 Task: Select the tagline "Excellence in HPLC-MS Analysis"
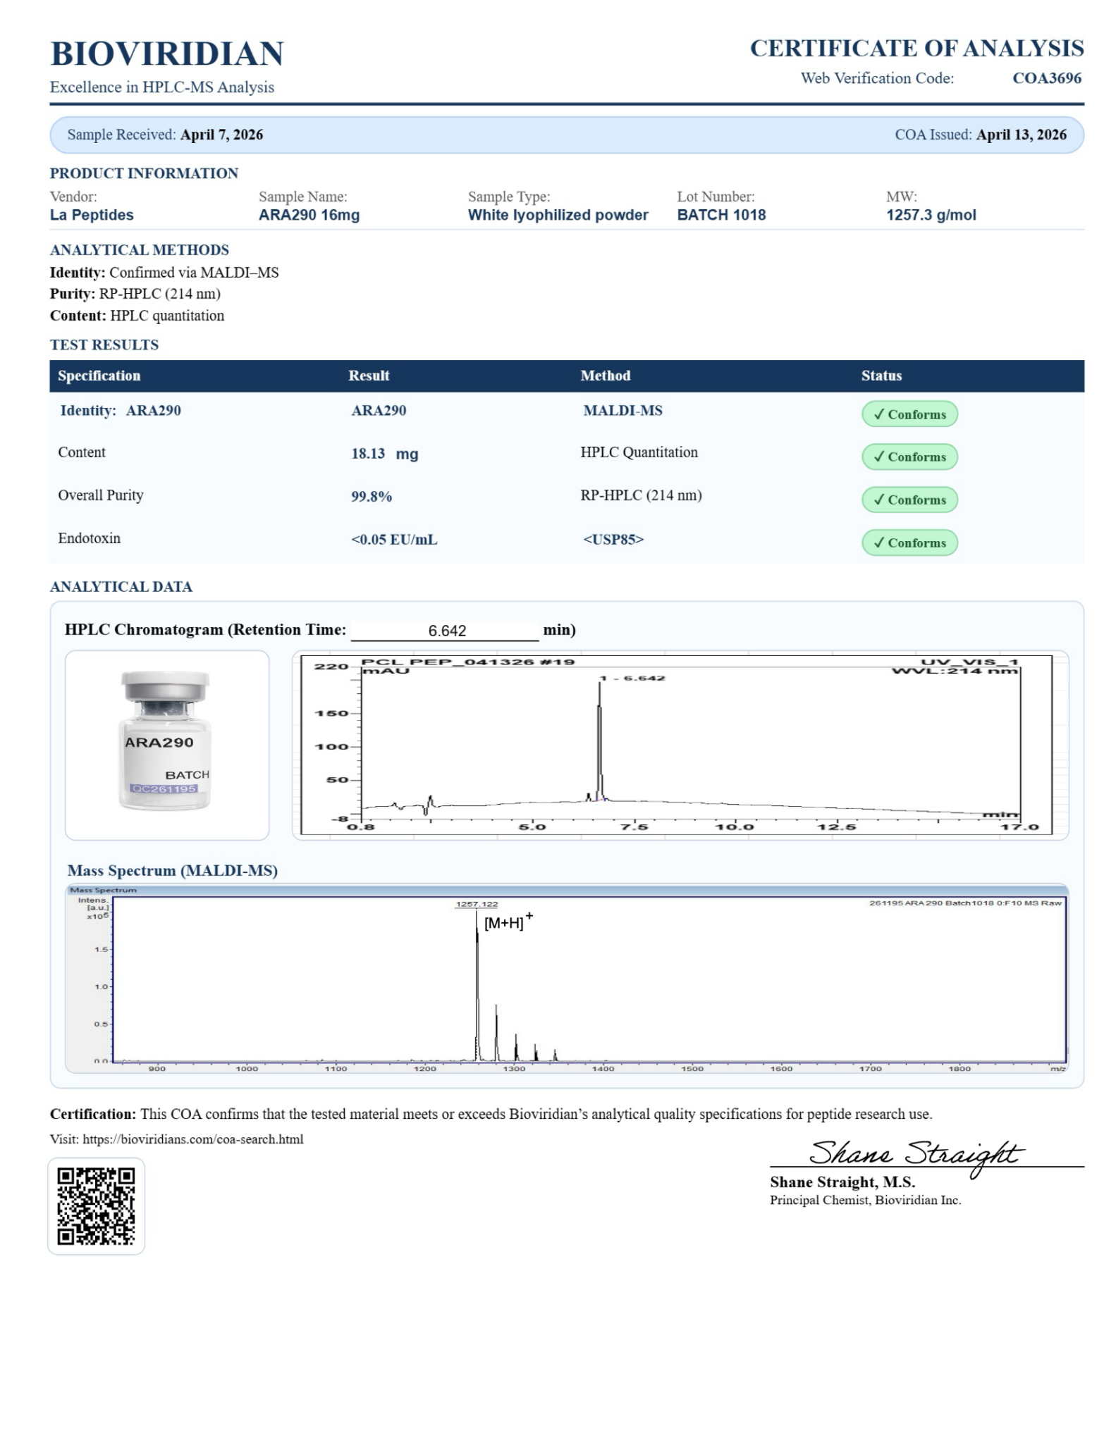click(x=162, y=87)
